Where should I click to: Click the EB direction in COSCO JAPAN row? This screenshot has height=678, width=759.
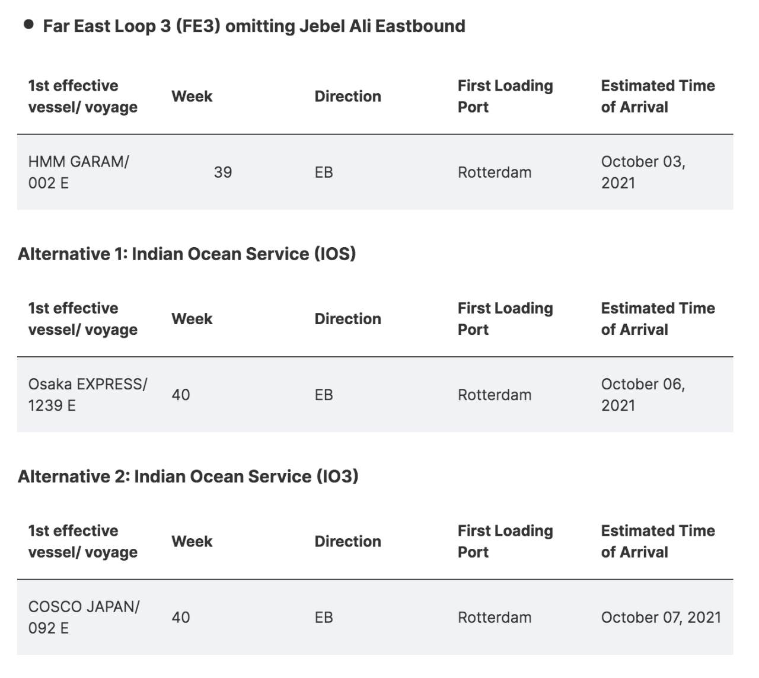[324, 617]
